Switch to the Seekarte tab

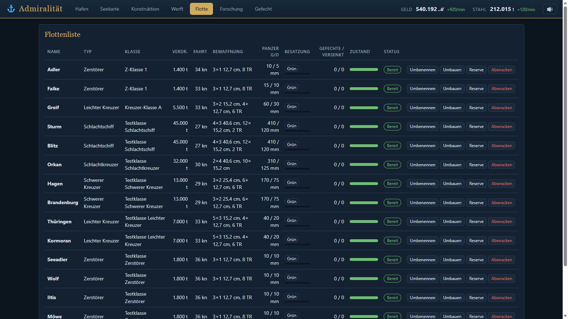coord(110,9)
